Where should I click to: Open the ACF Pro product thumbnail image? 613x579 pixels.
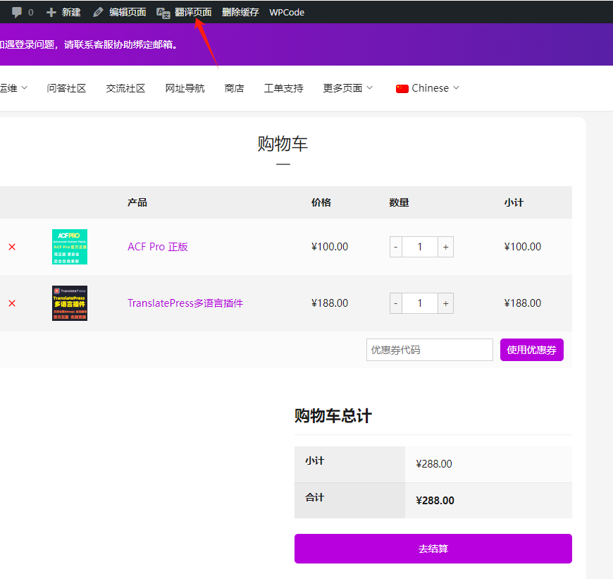click(69, 247)
